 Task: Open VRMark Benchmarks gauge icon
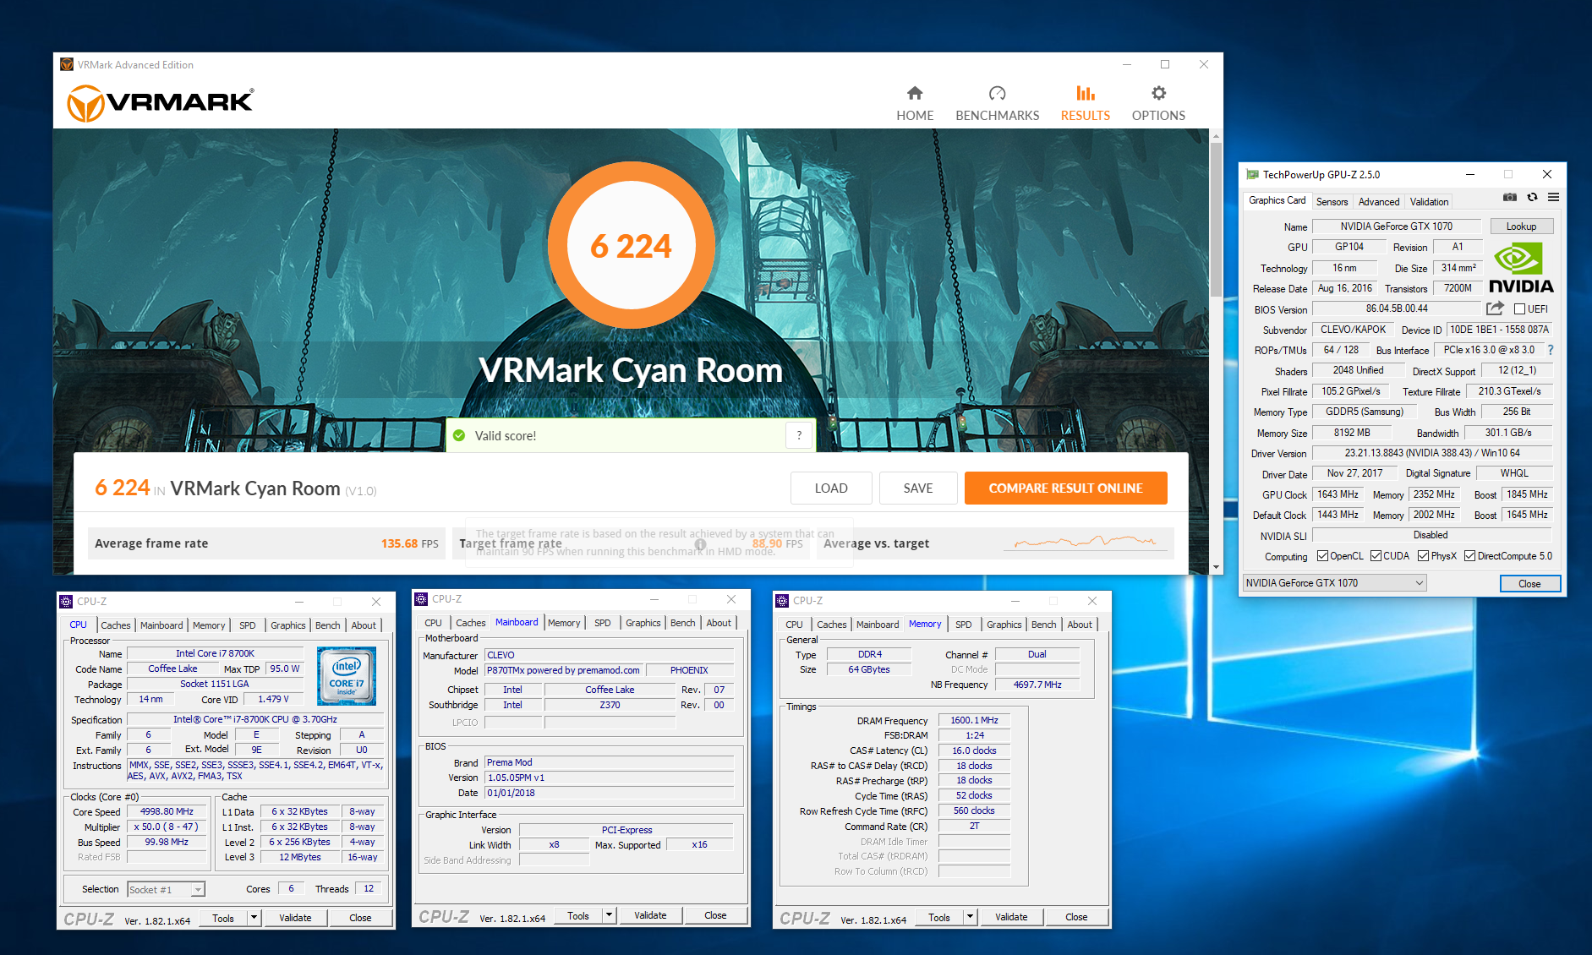coord(998,93)
